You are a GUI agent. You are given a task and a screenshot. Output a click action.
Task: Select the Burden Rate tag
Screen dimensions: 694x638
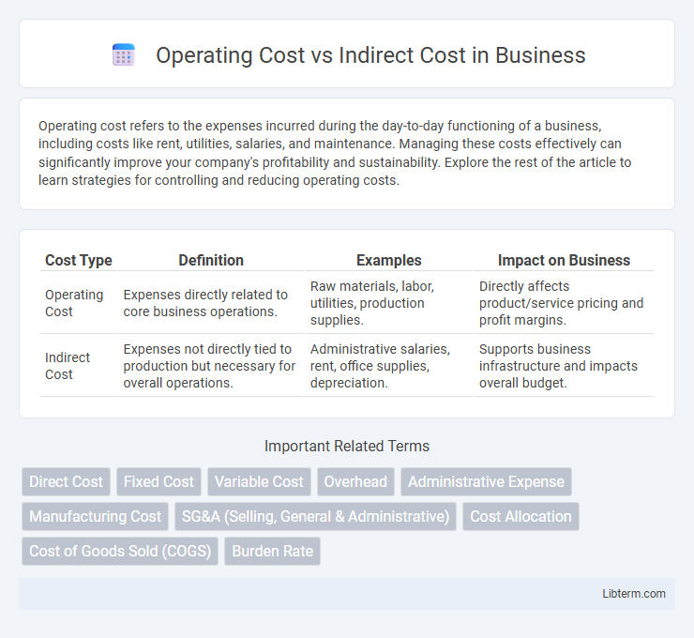tap(272, 552)
